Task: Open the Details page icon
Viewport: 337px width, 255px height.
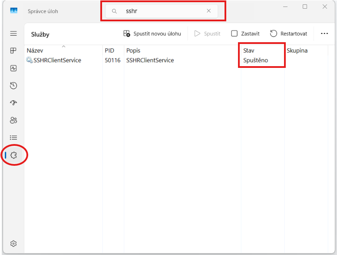Action: pos(13,138)
